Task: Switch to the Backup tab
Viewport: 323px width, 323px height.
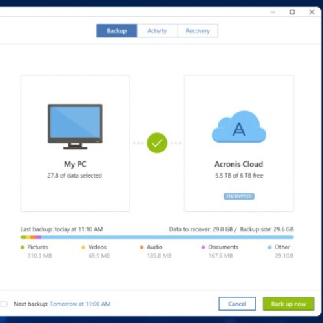Action: 116,31
